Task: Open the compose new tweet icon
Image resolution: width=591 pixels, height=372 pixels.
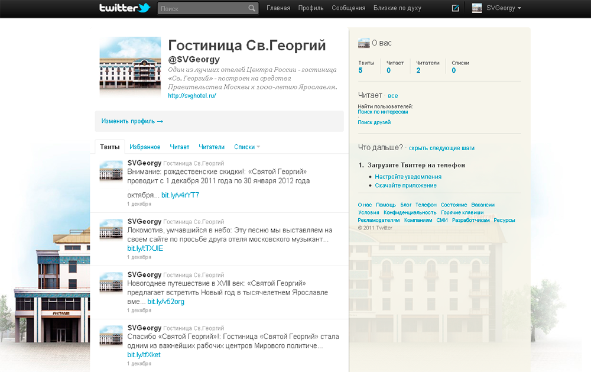Action: pos(455,8)
